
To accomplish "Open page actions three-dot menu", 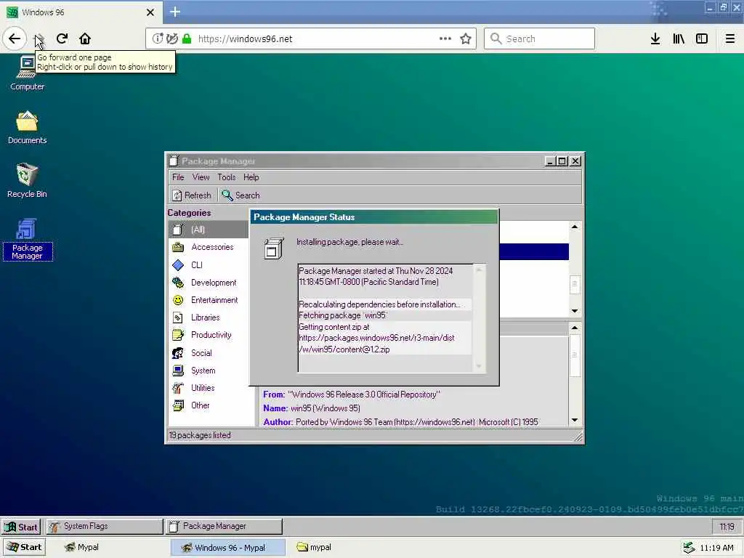I will [x=445, y=39].
